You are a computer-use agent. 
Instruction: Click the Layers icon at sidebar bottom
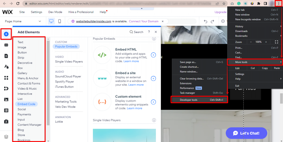(x=6, y=137)
